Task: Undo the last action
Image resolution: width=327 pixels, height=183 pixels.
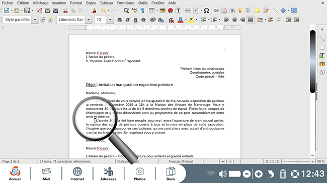Action: pyautogui.click(x=103, y=11)
